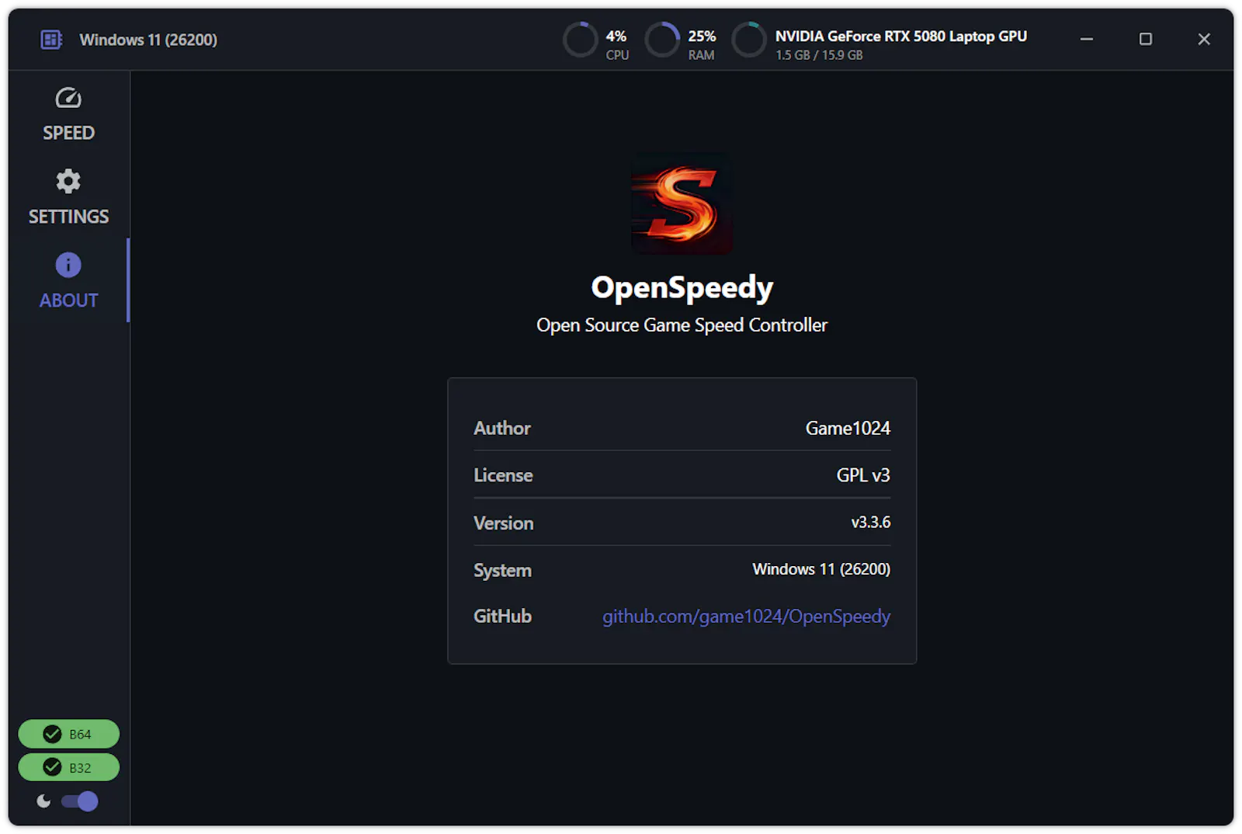Click the RAM usage ring indicator
The image size is (1242, 834).
coord(662,40)
